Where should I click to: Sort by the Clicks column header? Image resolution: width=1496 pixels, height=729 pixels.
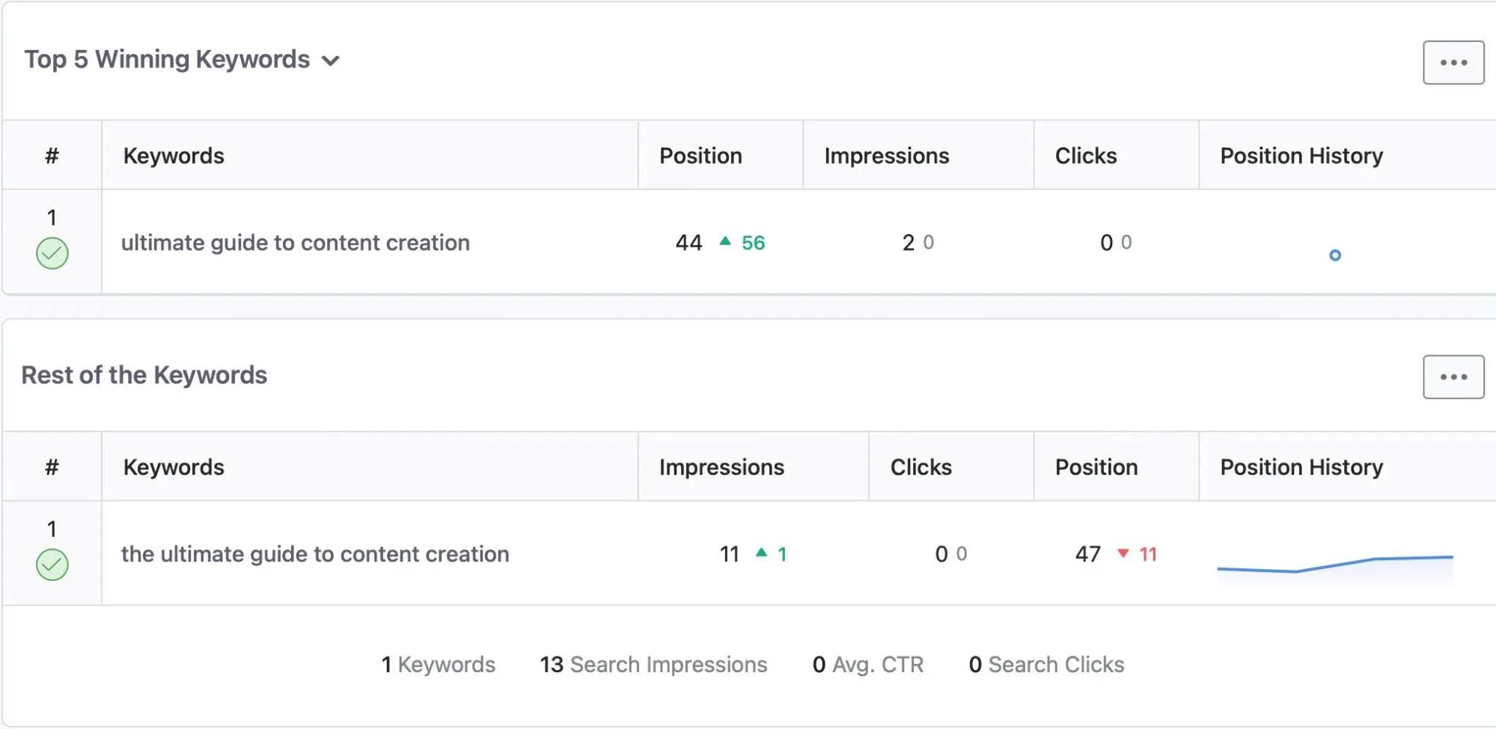1085,156
